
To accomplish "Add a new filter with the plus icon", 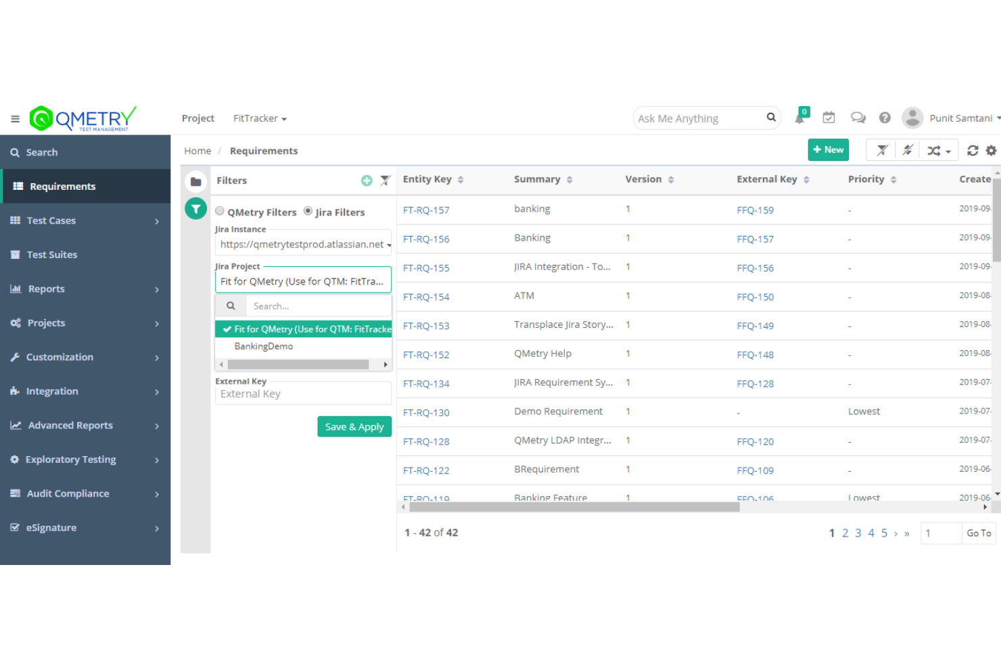I will pos(366,180).
